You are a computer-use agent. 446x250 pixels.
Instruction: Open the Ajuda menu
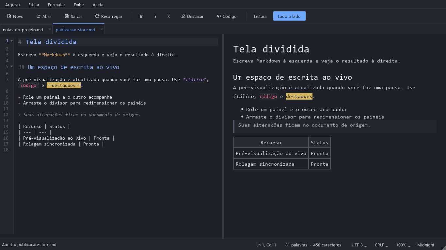click(98, 5)
